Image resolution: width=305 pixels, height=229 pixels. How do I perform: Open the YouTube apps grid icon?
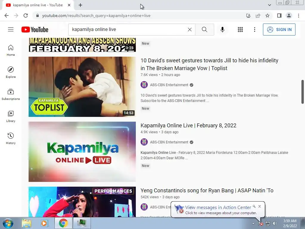240,30
